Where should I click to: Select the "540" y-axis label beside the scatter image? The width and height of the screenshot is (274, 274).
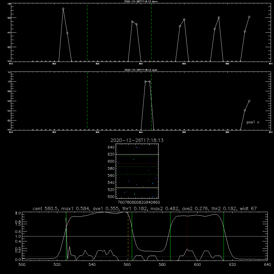click(x=111, y=182)
